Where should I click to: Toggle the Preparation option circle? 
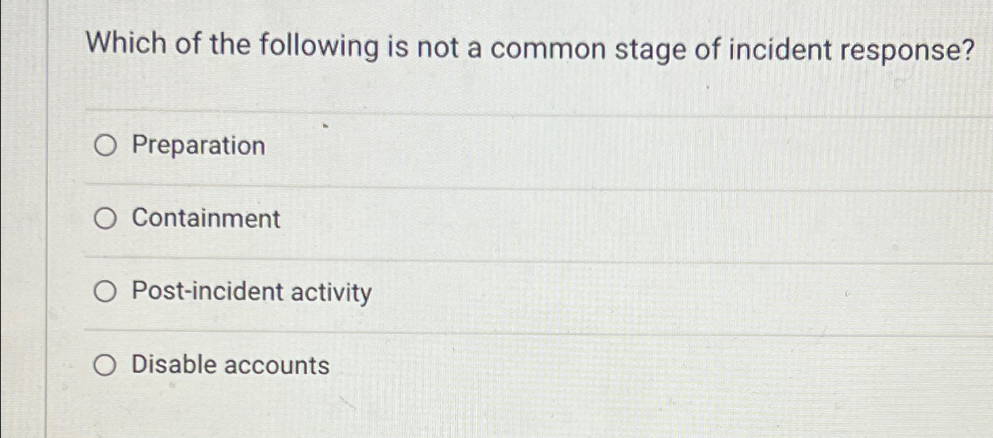(105, 146)
